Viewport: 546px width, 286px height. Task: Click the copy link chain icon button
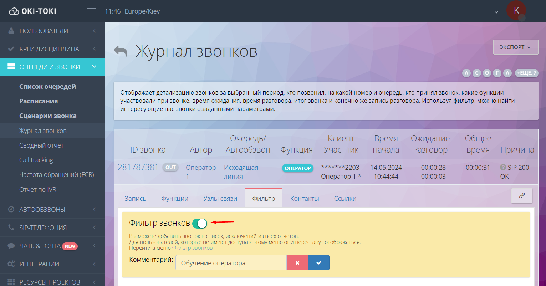[x=522, y=196]
